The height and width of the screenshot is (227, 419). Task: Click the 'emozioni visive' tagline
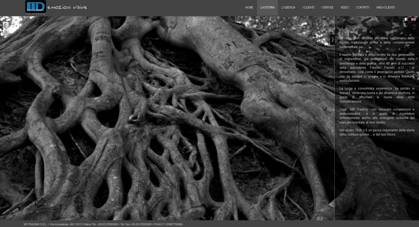click(x=67, y=7)
